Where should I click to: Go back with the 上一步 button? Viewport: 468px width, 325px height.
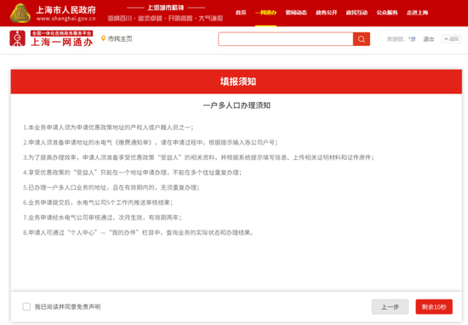coord(390,307)
